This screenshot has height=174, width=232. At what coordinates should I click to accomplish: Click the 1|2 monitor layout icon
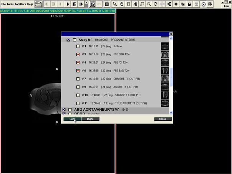click(93, 4)
